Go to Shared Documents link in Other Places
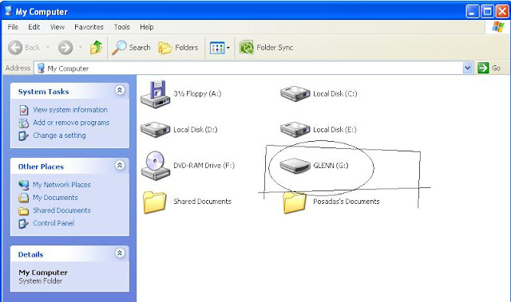The height and width of the screenshot is (302, 511). (x=61, y=210)
